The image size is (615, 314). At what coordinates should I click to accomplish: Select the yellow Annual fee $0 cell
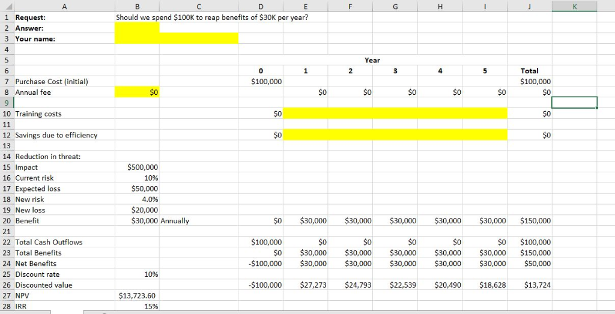point(138,92)
